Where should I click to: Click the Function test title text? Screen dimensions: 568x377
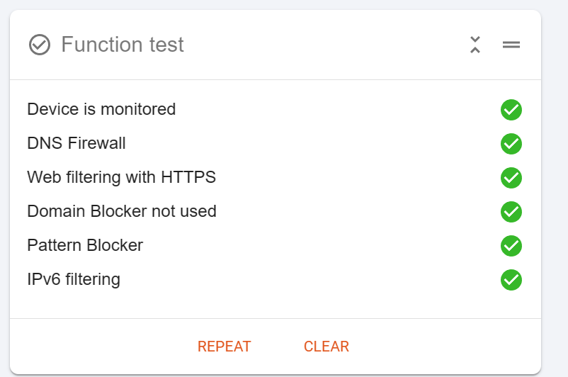(x=123, y=45)
